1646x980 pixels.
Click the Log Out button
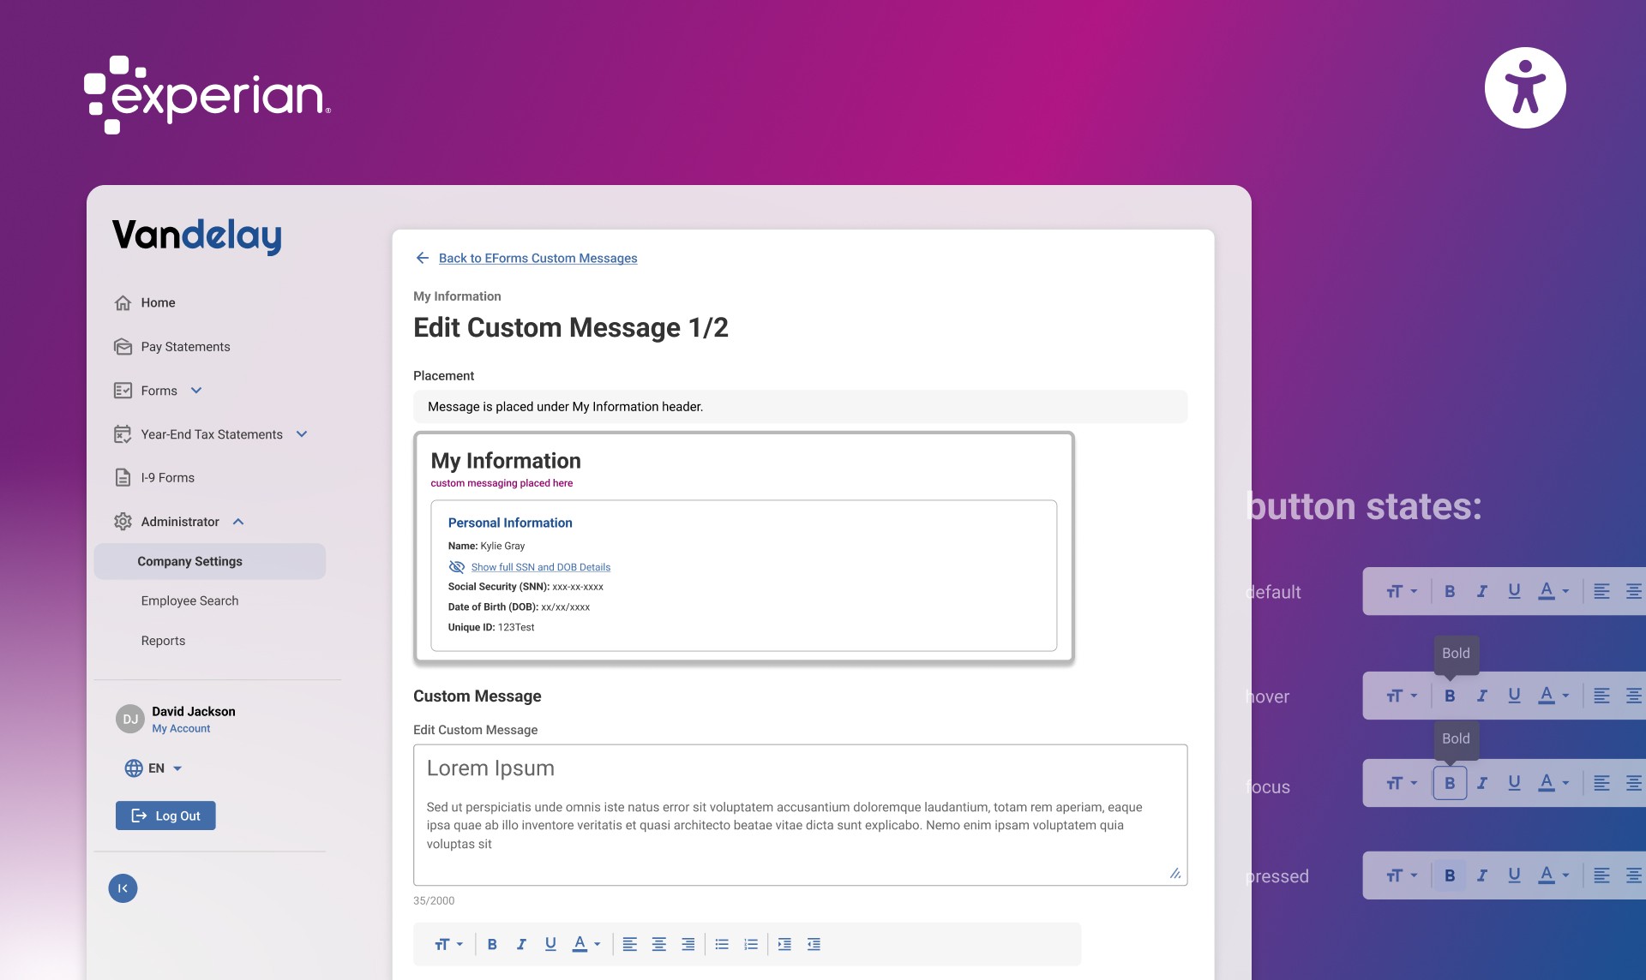pyautogui.click(x=165, y=816)
